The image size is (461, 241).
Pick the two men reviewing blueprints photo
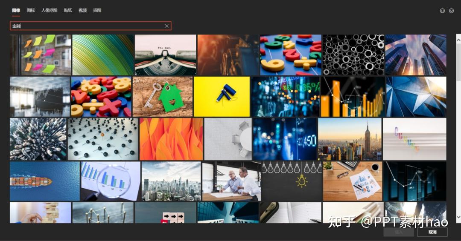231,181
